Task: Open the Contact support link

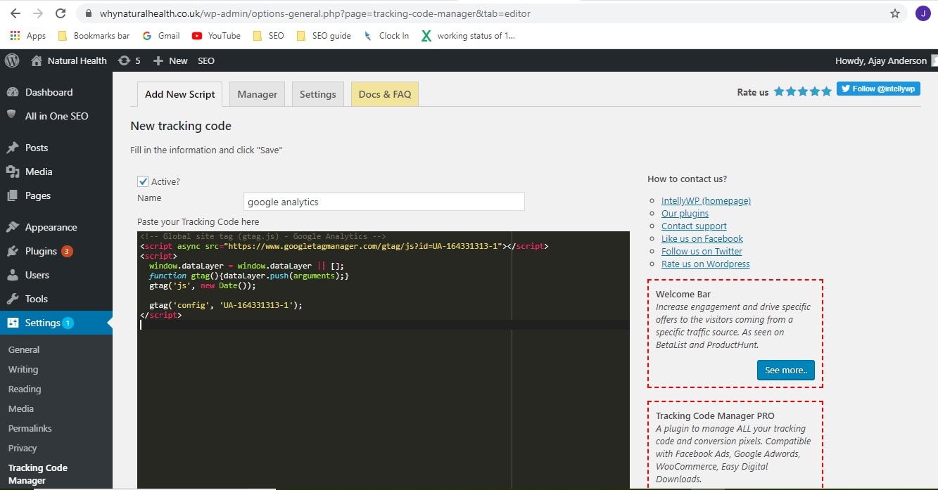Action: [694, 226]
